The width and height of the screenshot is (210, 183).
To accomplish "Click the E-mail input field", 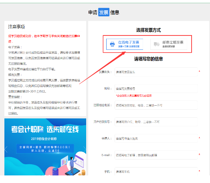I will (x=156, y=155).
